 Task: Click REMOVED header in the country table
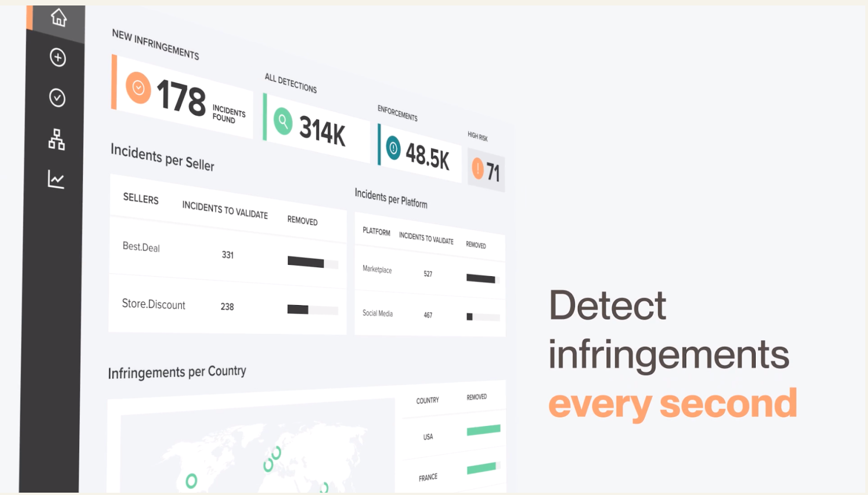(x=477, y=397)
